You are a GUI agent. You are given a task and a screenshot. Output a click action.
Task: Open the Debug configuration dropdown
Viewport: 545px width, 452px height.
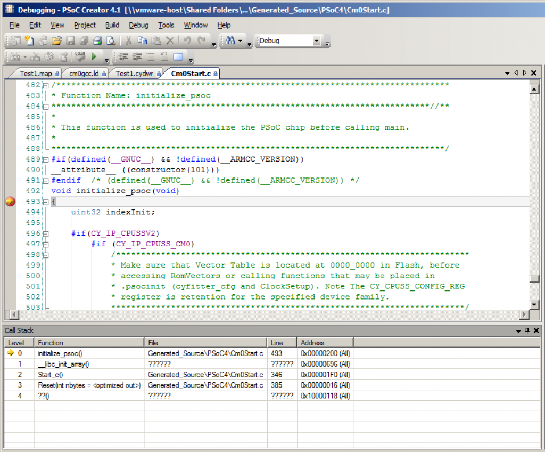[x=317, y=41]
